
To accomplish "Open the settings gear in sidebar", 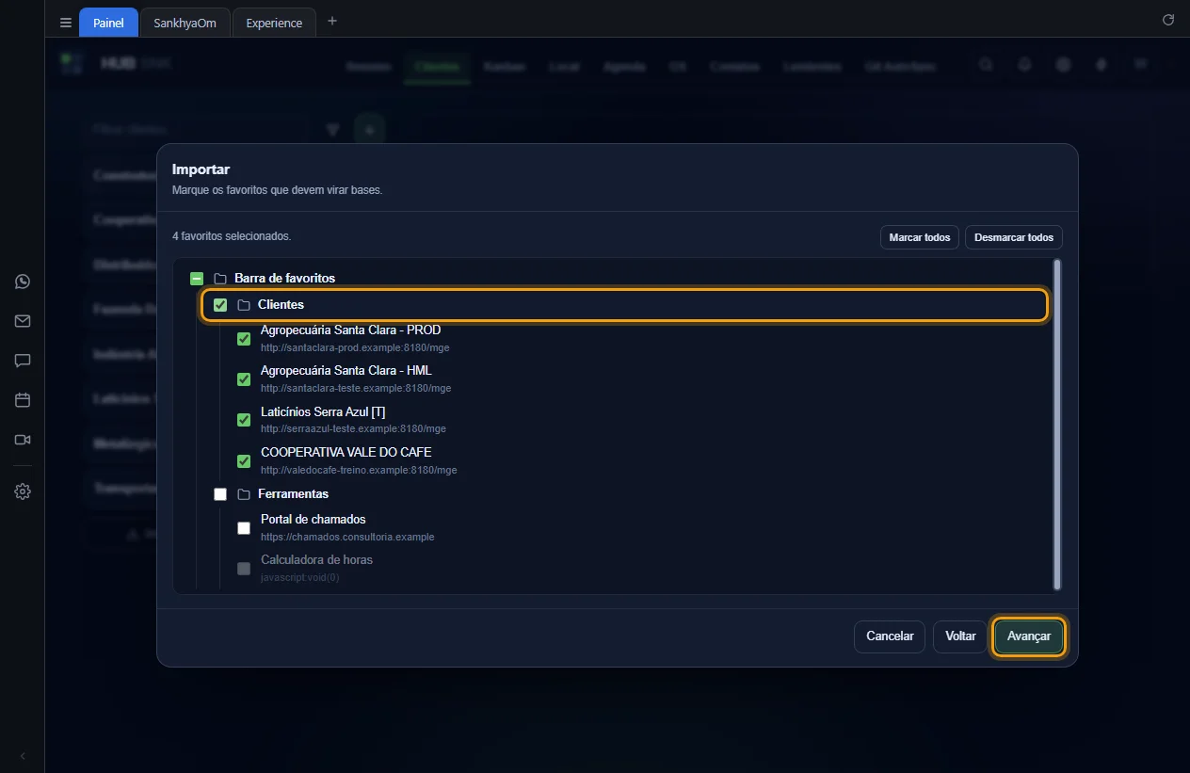I will [23, 491].
